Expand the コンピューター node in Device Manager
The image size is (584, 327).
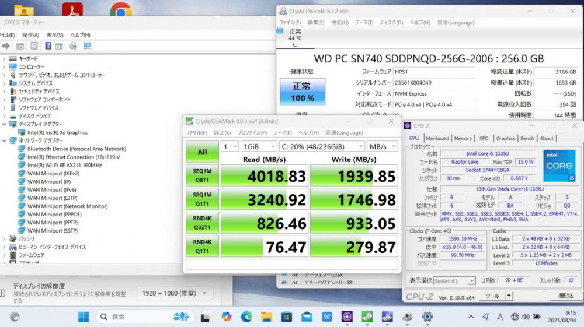[4, 66]
